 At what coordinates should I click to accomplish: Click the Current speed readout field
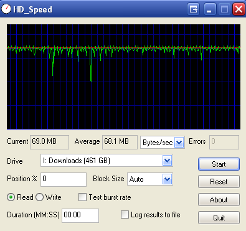click(x=49, y=142)
